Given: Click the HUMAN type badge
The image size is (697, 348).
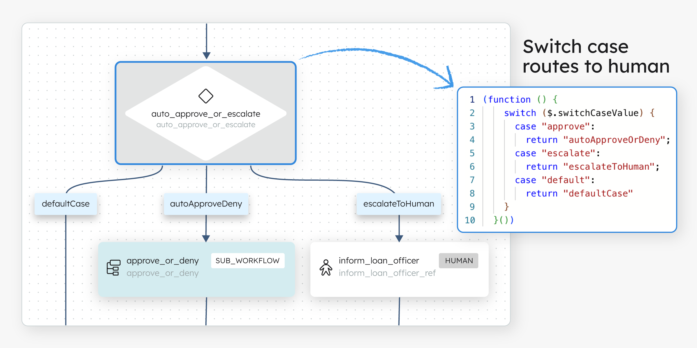Looking at the screenshot, I should click(x=459, y=261).
